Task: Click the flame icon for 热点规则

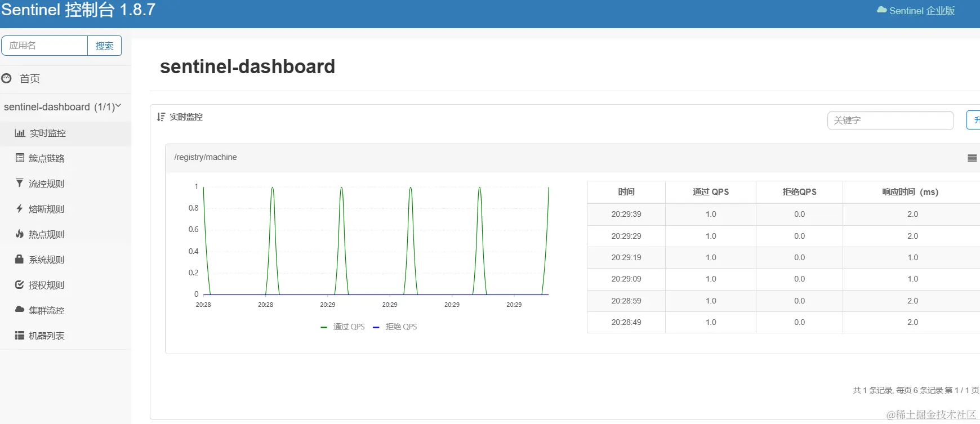Action: pos(20,234)
